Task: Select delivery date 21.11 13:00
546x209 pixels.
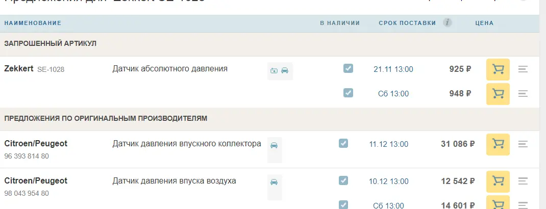Action: click(393, 69)
